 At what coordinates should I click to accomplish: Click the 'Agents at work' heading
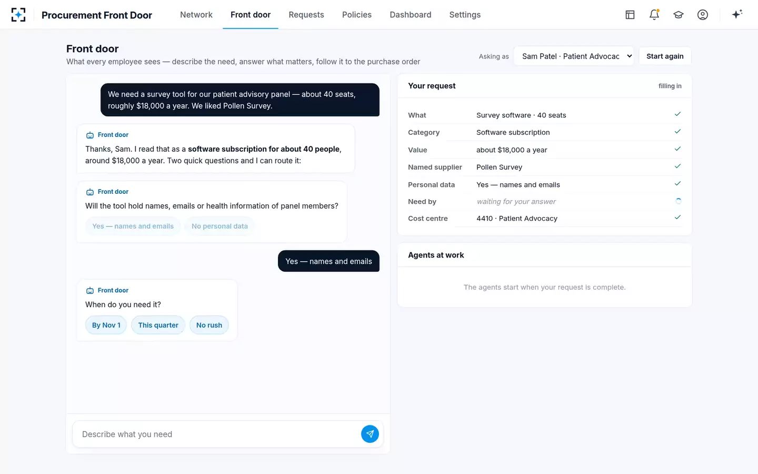436,255
